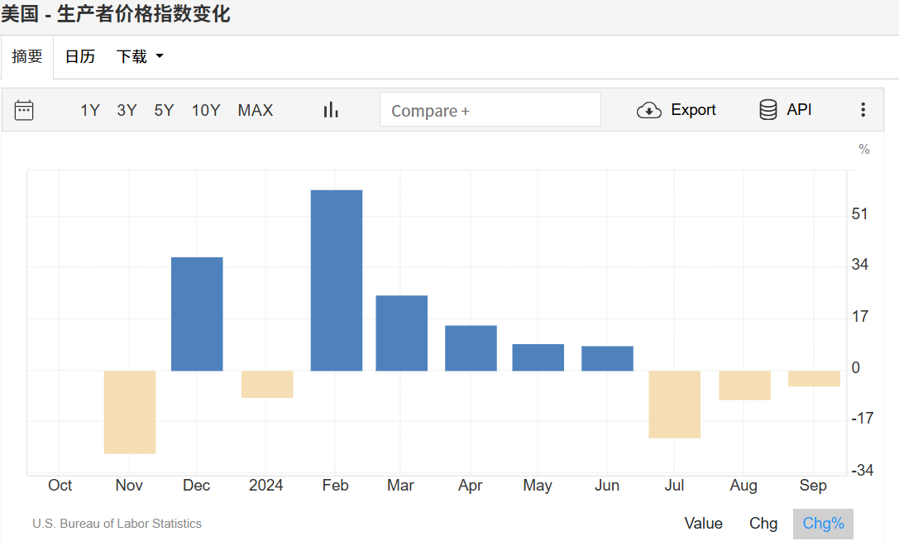This screenshot has width=899, height=546.
Task: Open the three-dot more options menu
Action: click(x=863, y=110)
